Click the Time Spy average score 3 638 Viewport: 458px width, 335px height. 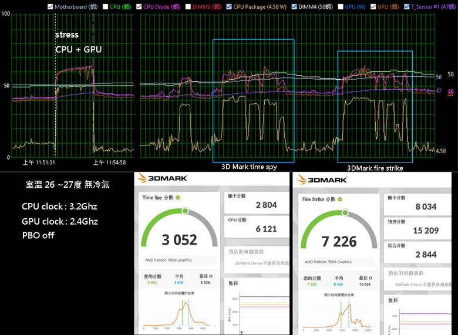179,282
